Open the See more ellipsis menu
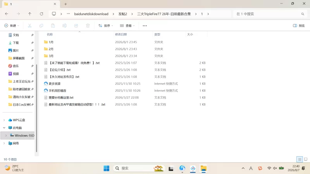This screenshot has height=174, width=310. click(145, 26)
